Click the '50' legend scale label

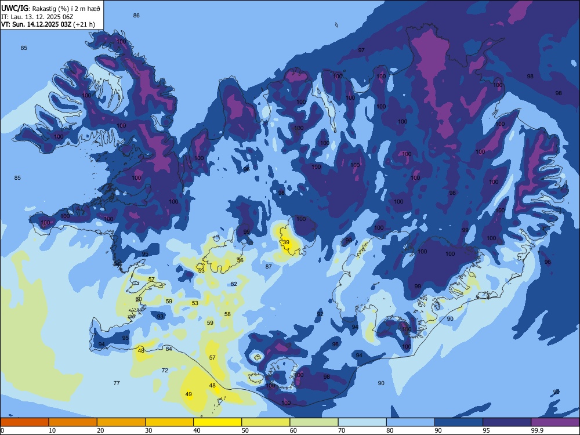(245, 430)
